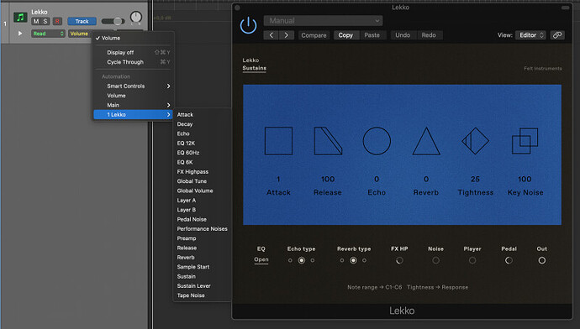580x329 pixels.
Task: Open the View Editor dropdown
Action: [x=530, y=35]
